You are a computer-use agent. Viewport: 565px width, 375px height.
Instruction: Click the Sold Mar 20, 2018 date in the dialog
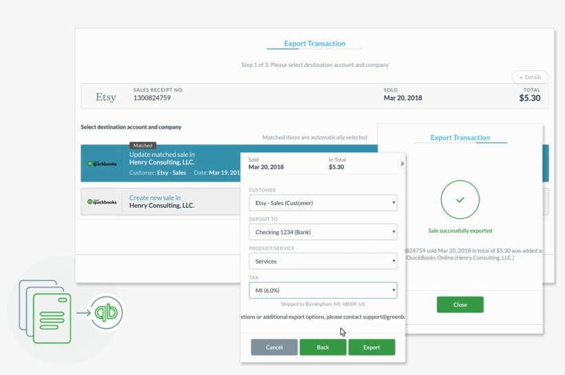266,167
